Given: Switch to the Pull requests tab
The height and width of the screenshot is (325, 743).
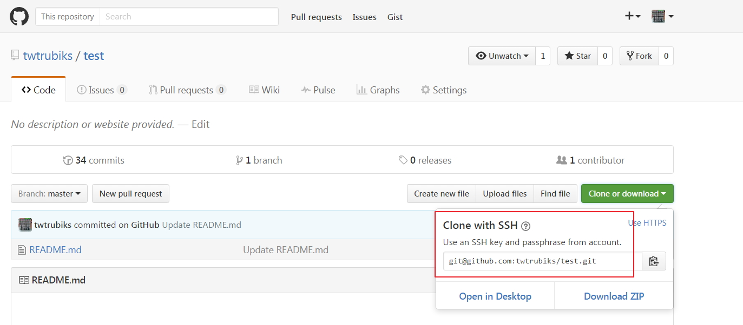Looking at the screenshot, I should (x=187, y=90).
